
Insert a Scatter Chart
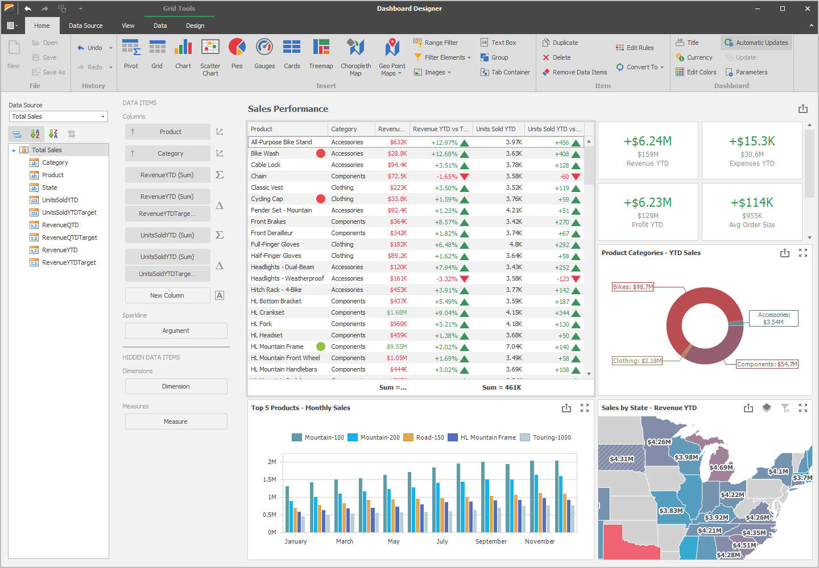pos(210,56)
